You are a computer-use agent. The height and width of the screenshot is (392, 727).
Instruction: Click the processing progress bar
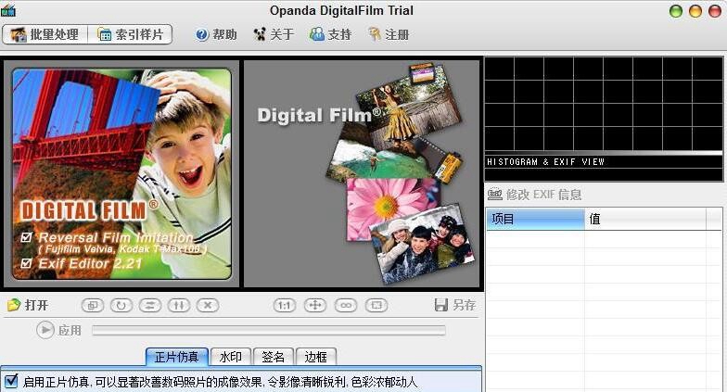click(x=269, y=330)
